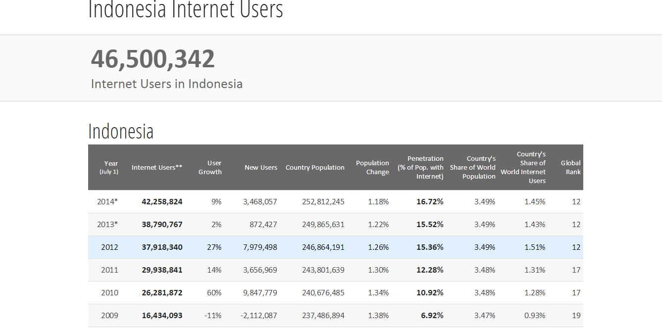The width and height of the screenshot is (662, 329).
Task: Click the -11% user growth cell
Action: pos(213,315)
